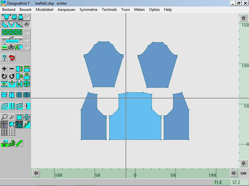Click the green diagonal ruler icon
This screenshot has width=249, height=186.
click(x=19, y=143)
